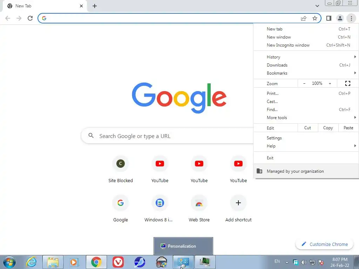Open the Web Store shortcut
The width and height of the screenshot is (359, 269).
pyautogui.click(x=199, y=208)
